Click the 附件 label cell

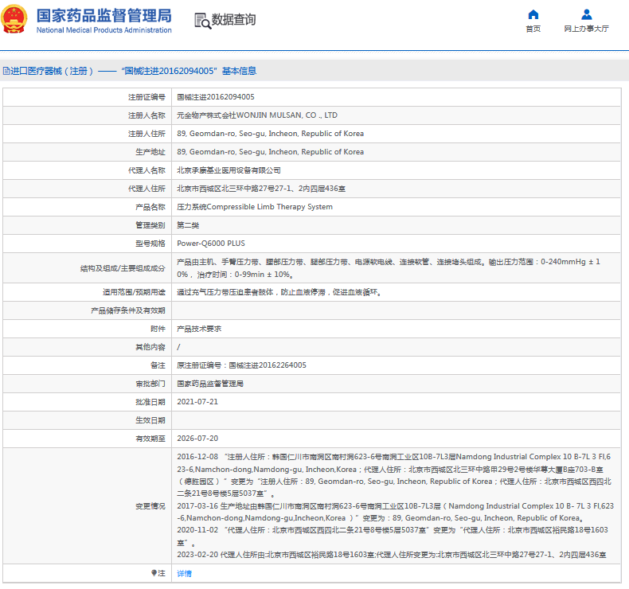(x=87, y=329)
